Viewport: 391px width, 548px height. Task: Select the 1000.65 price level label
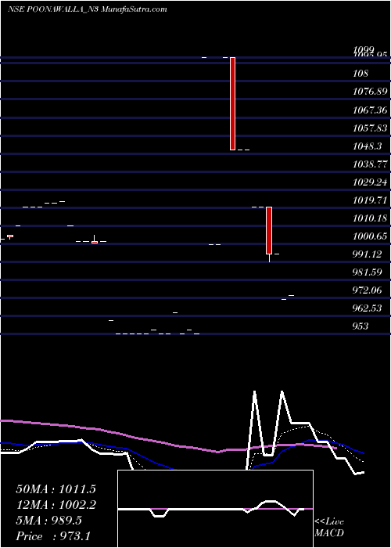tap(370, 236)
